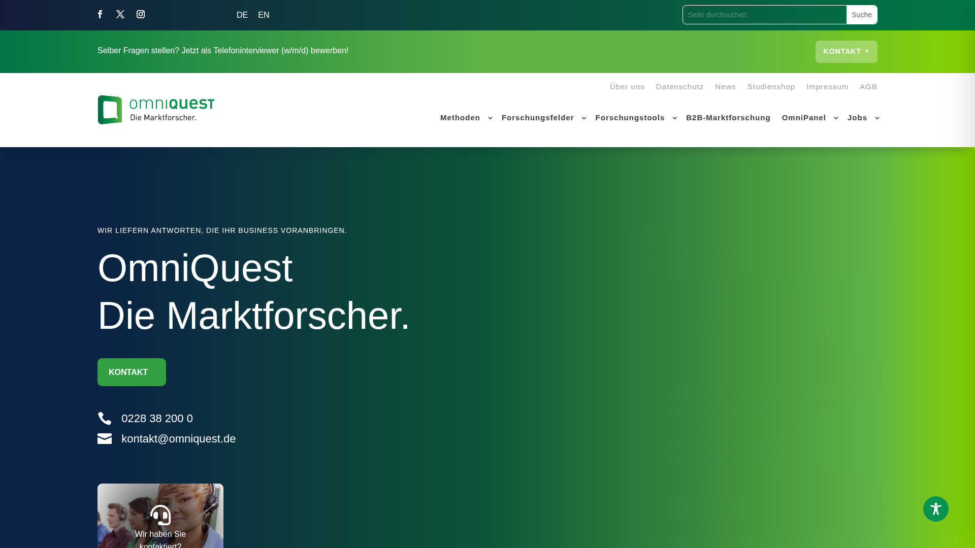Click the Suche search button

click(x=862, y=15)
